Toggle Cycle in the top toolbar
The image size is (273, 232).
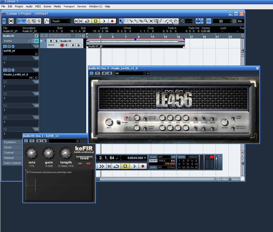click(x=87, y=21)
